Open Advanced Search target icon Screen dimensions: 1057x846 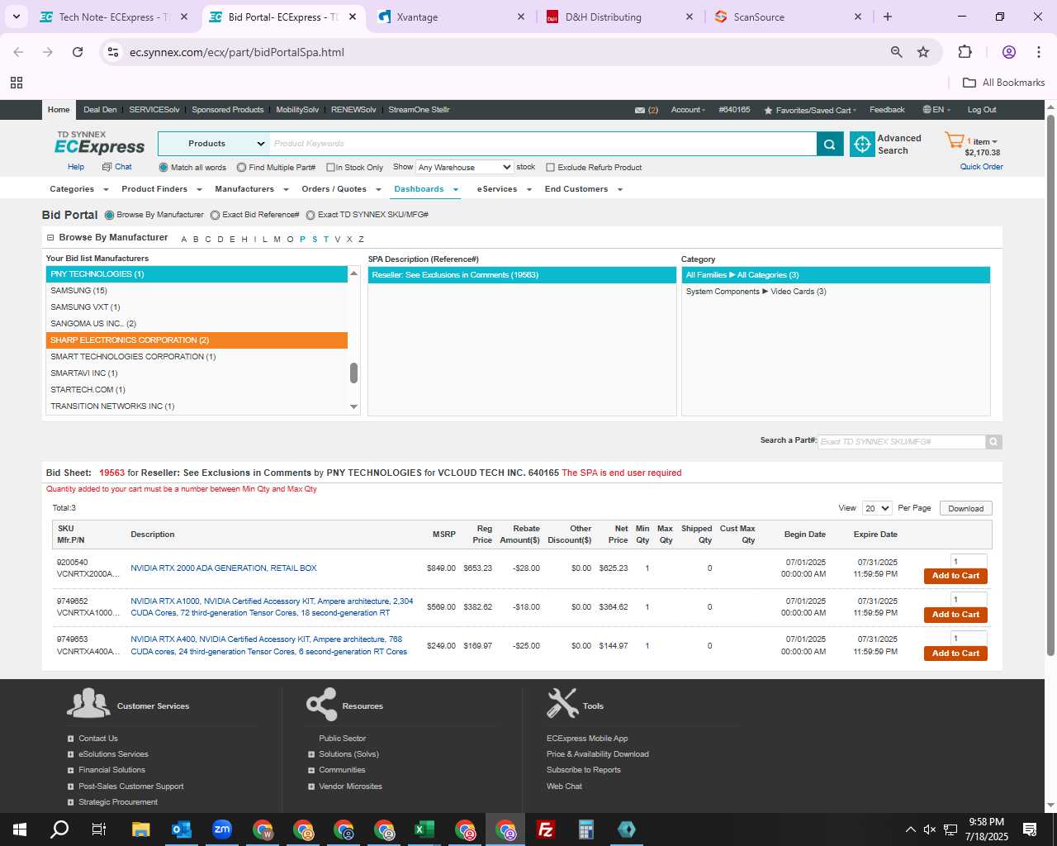862,144
